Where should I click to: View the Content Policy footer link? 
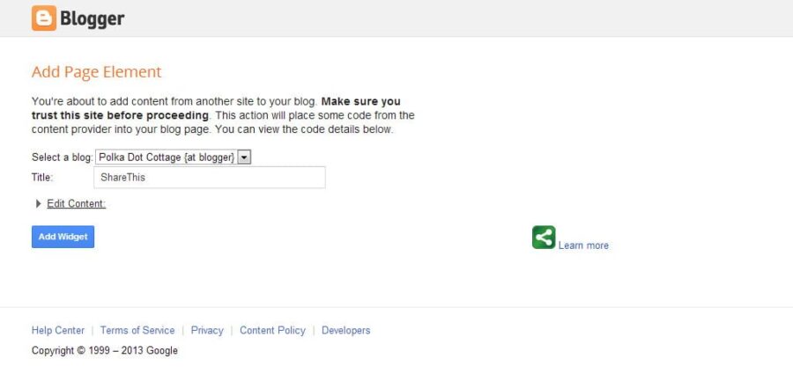(x=272, y=331)
